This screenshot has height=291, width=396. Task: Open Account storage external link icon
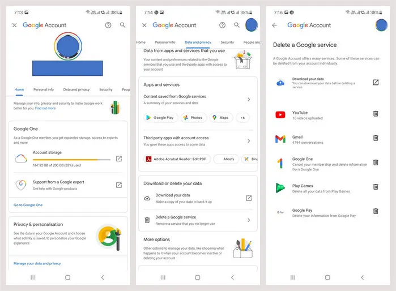pos(119,159)
